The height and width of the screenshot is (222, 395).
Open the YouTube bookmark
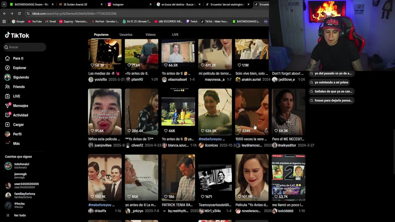[x=35, y=22]
